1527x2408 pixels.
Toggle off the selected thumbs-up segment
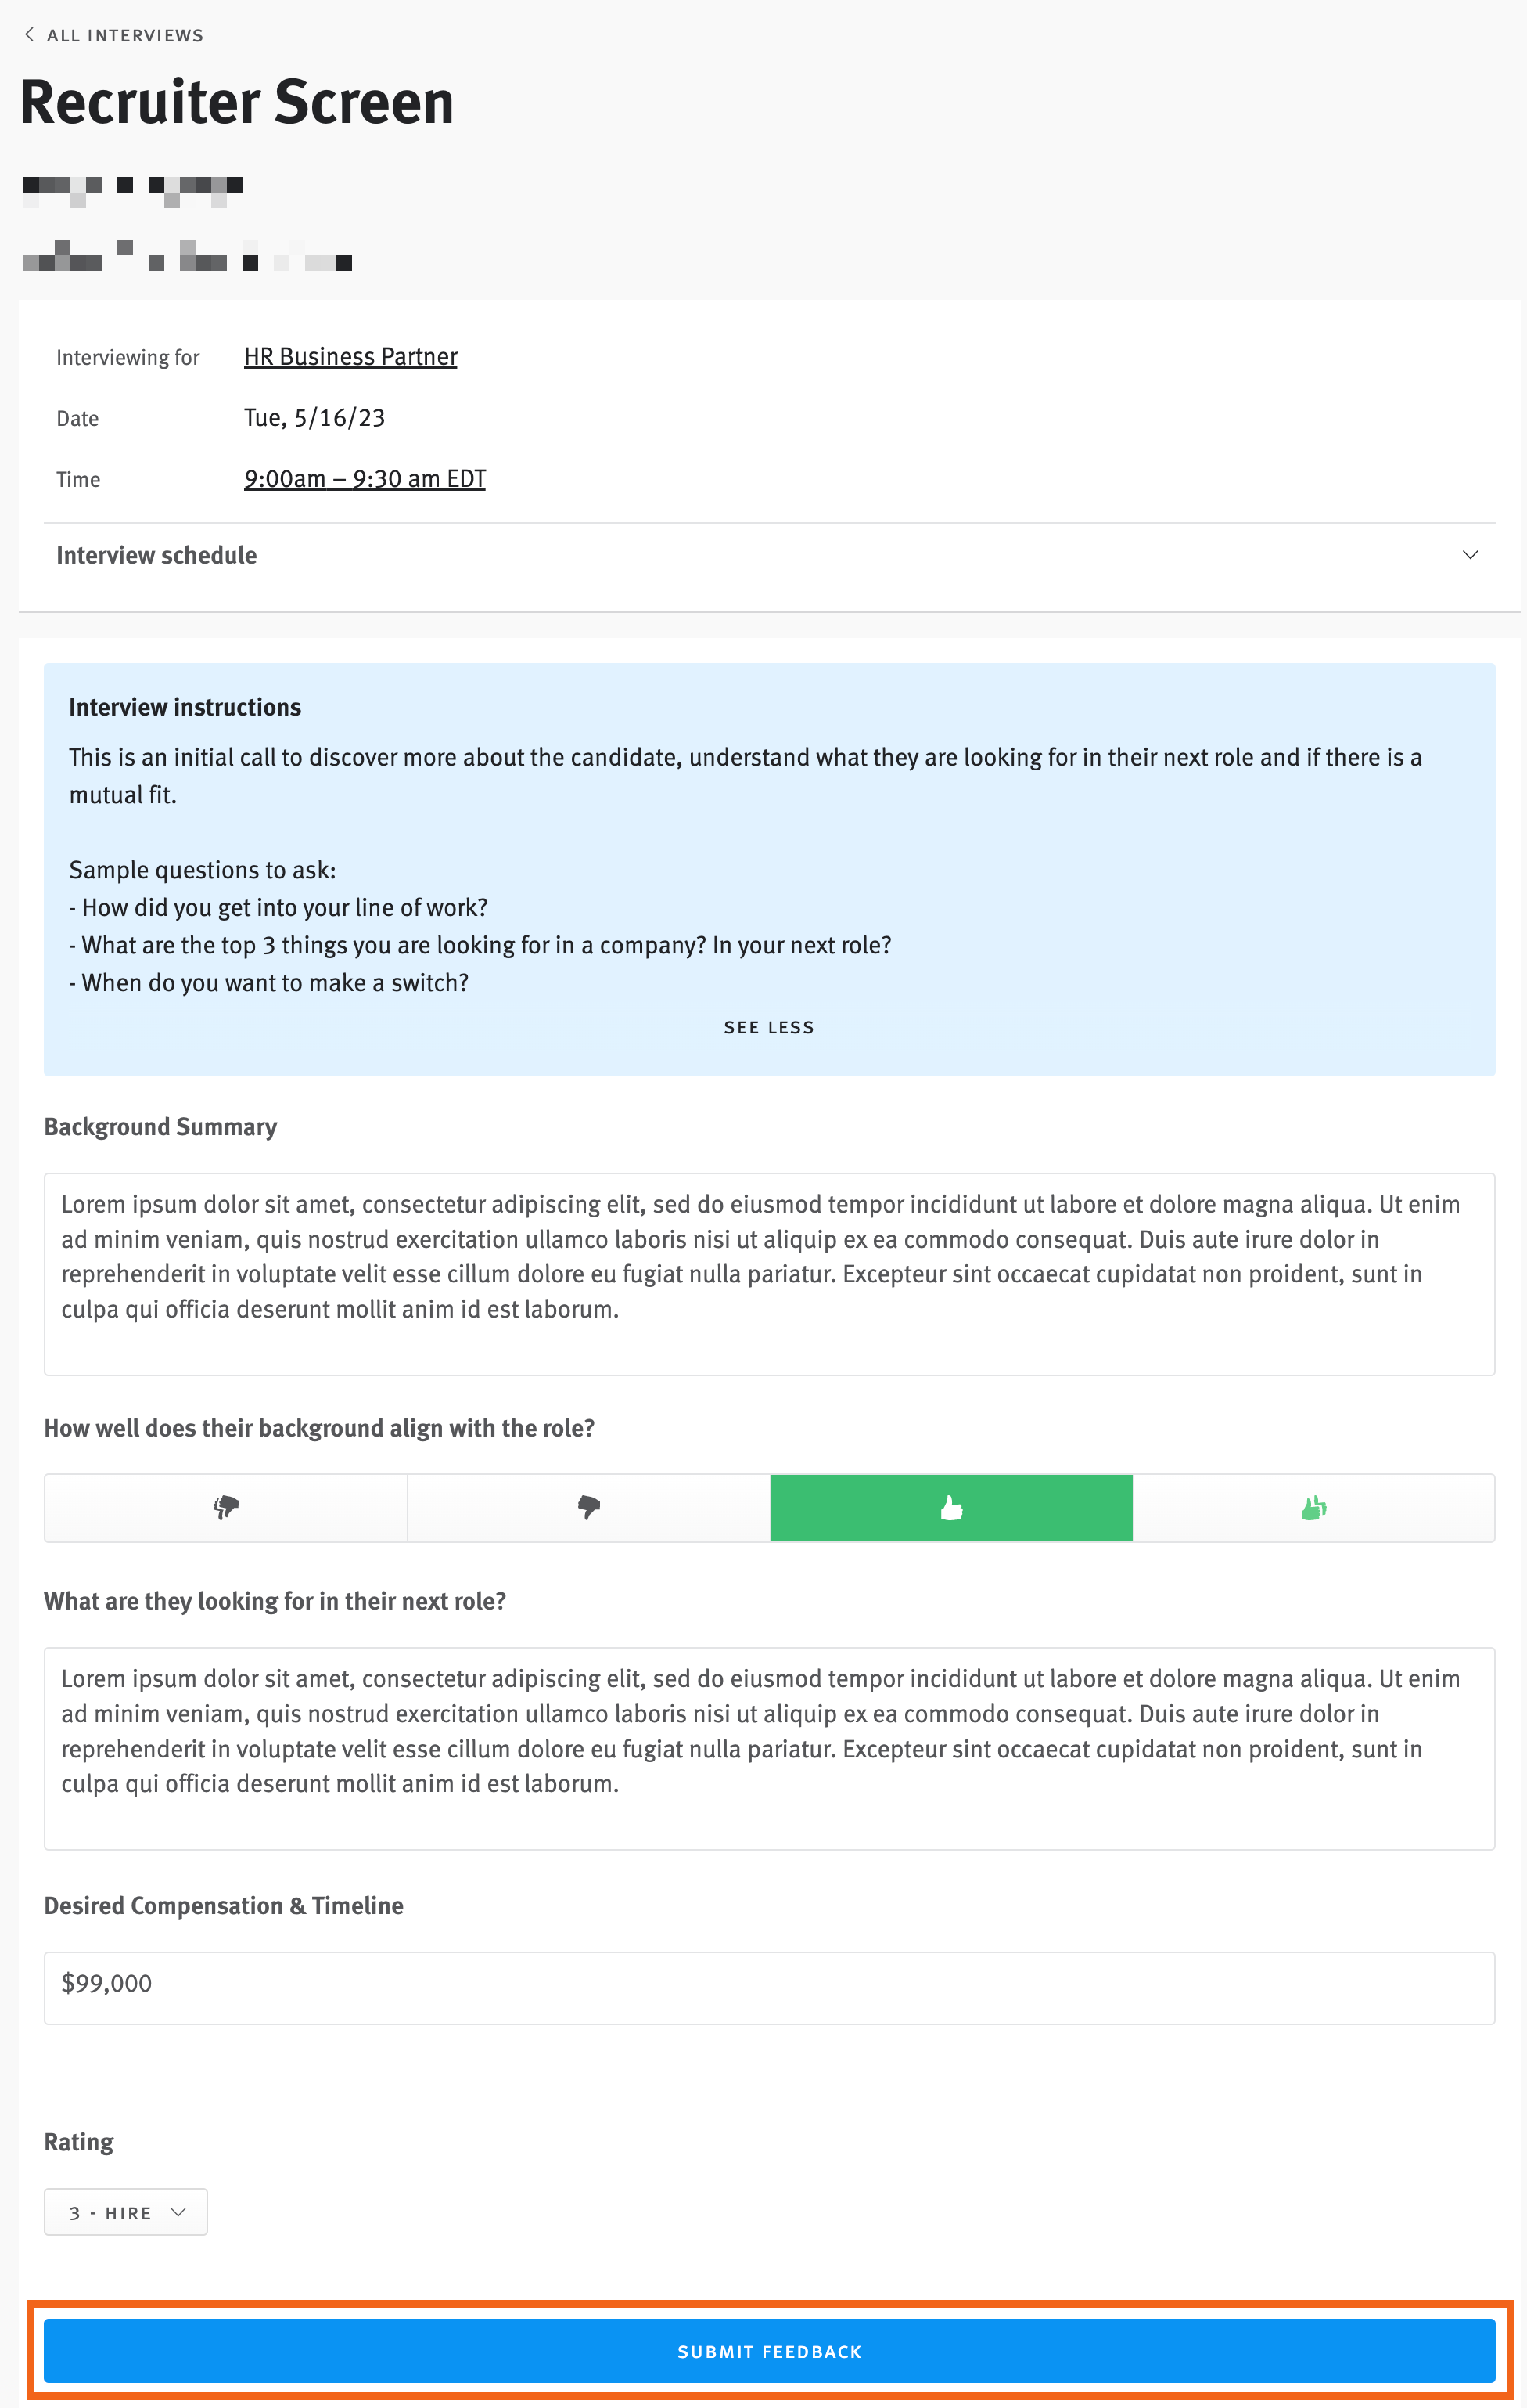coord(950,1508)
